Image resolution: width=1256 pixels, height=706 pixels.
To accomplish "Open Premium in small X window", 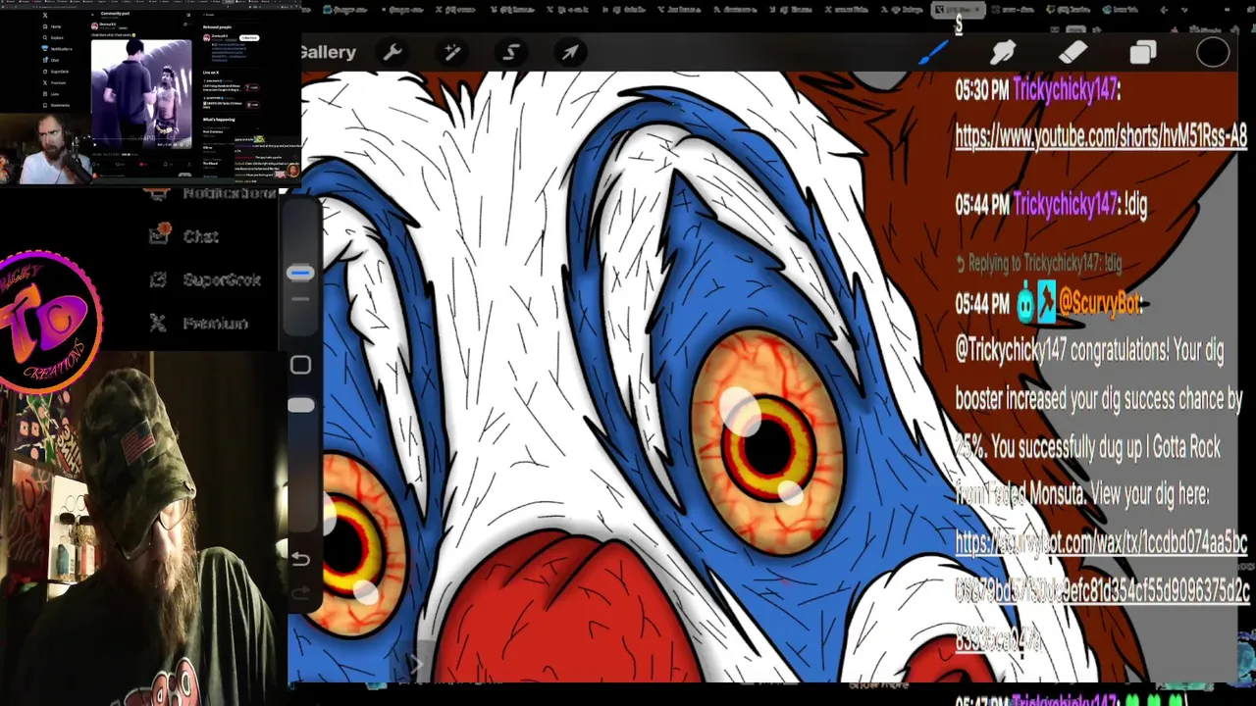I will click(54, 82).
